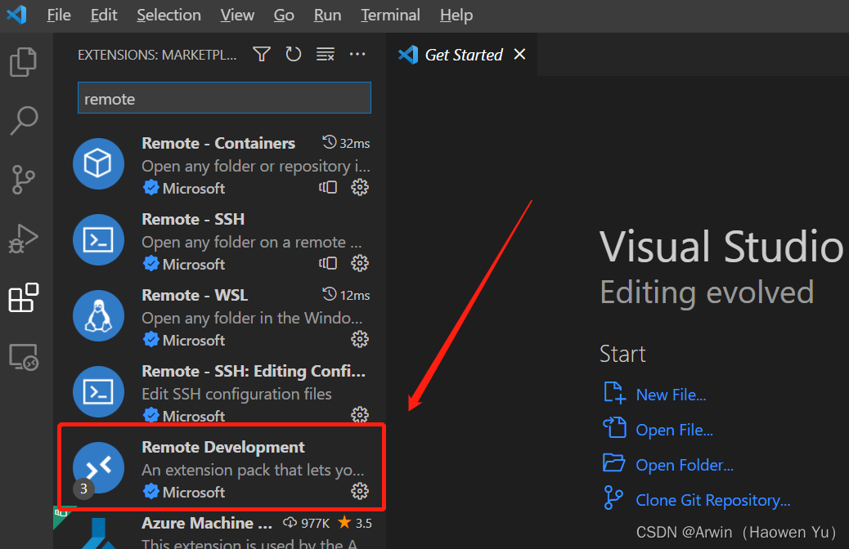Select the Remote - SSH extension title
The height and width of the screenshot is (549, 849).
pyautogui.click(x=193, y=219)
